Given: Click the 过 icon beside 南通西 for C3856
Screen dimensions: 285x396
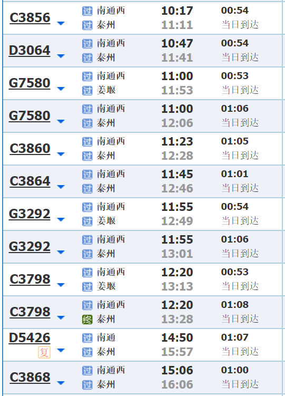Looking at the screenshot, I should [87, 11].
